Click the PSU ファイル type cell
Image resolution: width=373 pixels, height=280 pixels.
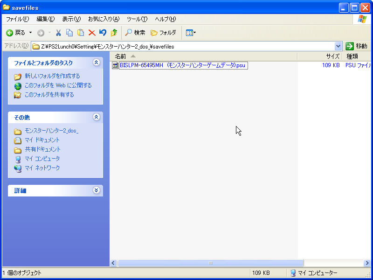point(358,65)
